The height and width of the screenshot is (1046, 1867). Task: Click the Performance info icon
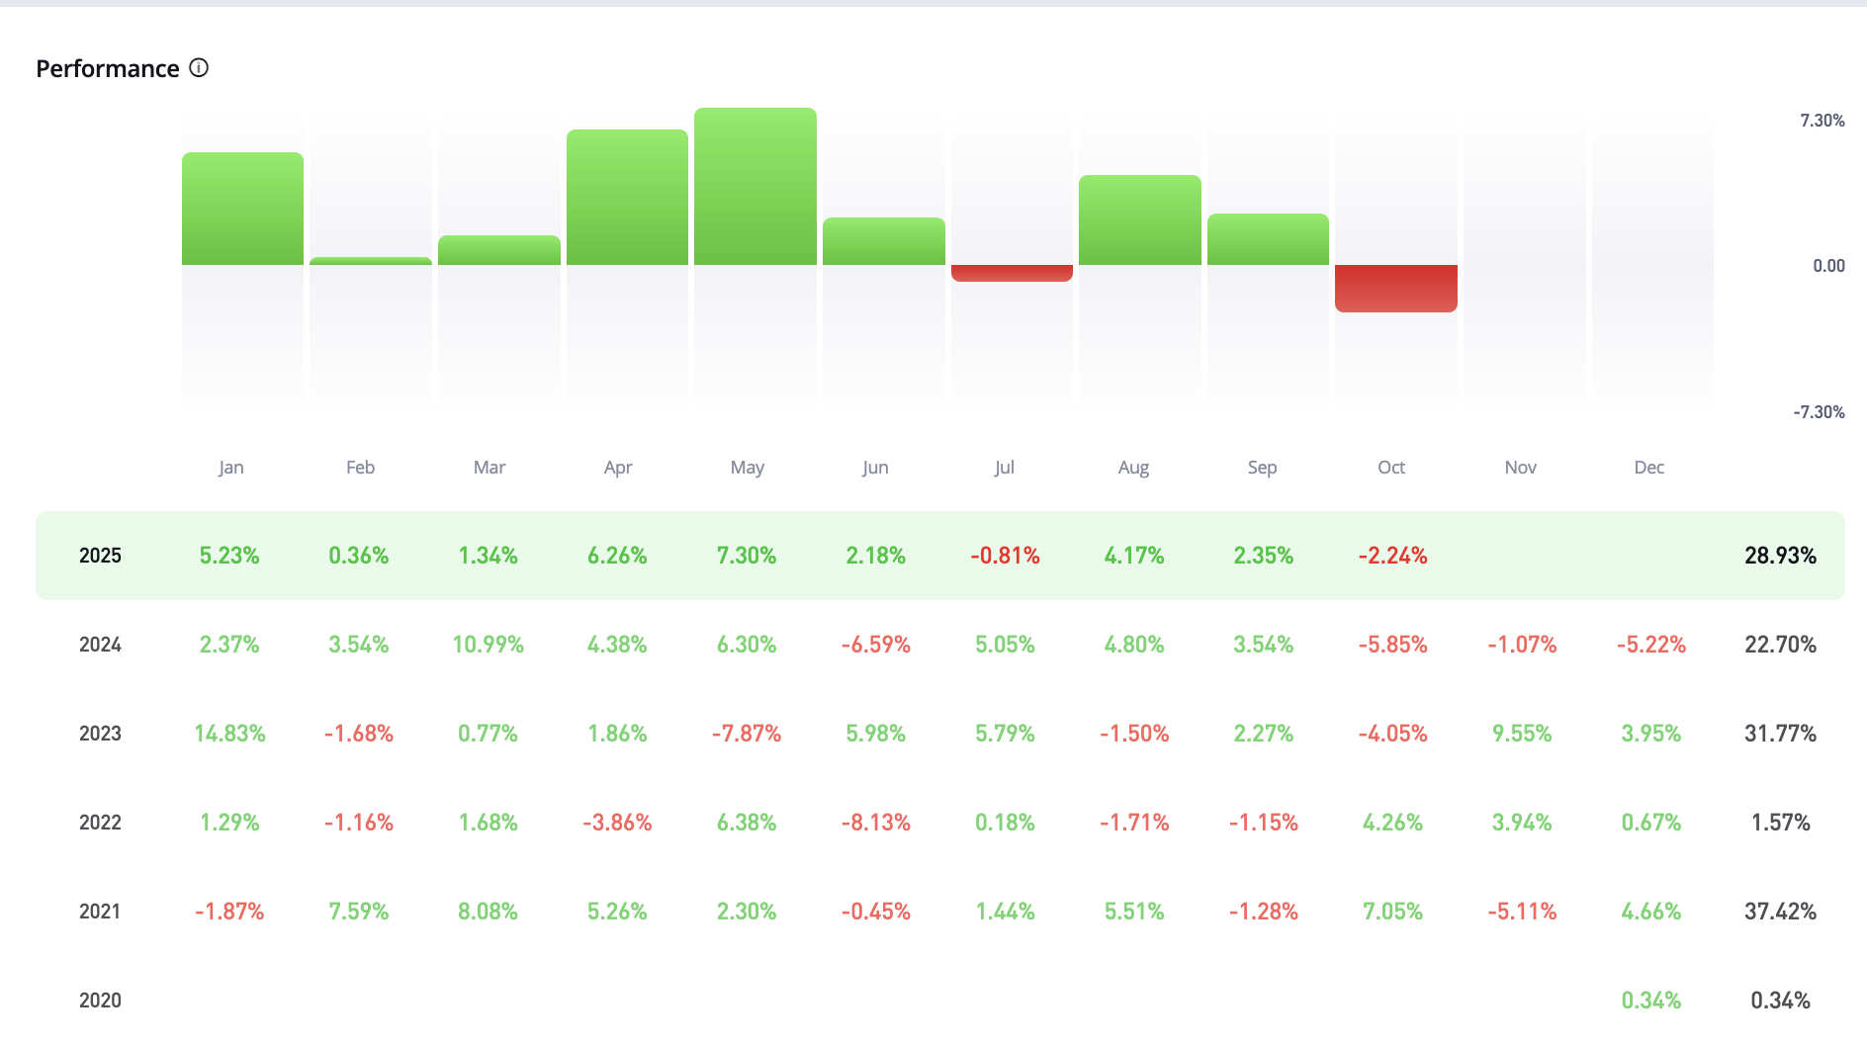coord(199,68)
